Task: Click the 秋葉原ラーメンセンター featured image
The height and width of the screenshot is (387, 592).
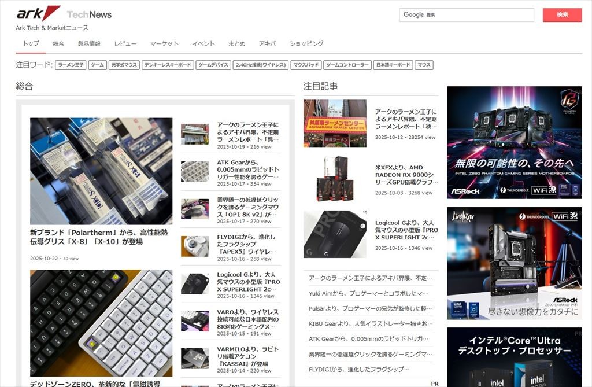Action: click(x=335, y=123)
